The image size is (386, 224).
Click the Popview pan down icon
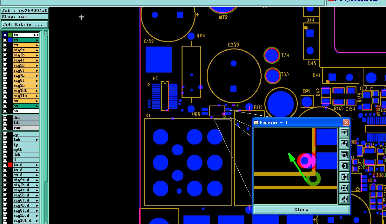tap(344, 155)
